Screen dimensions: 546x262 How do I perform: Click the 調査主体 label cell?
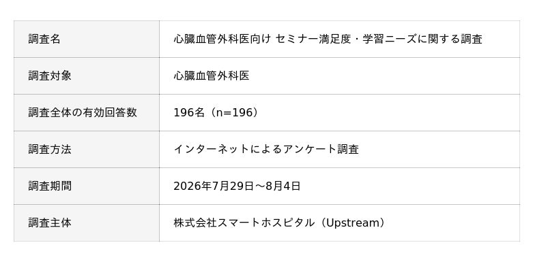[x=87, y=223]
